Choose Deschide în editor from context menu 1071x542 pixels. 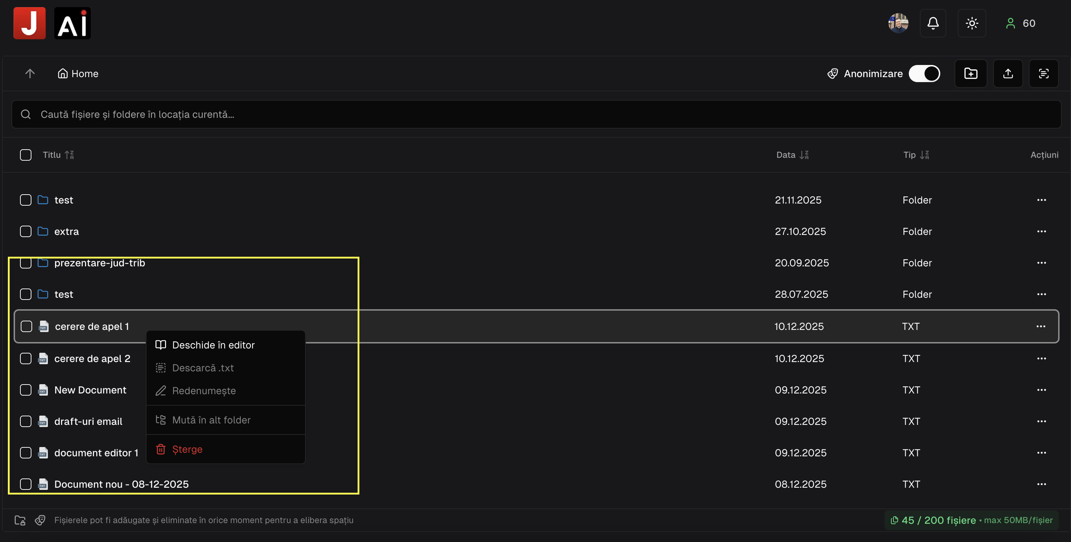pyautogui.click(x=213, y=345)
